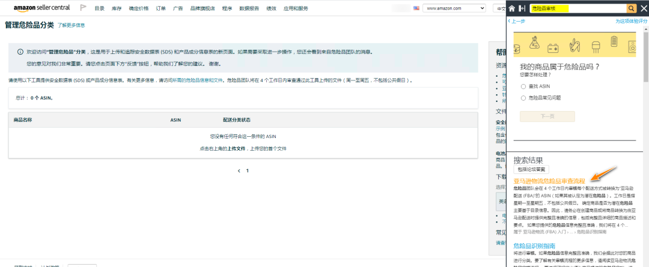This screenshot has height=267, width=649.
Task: Click the info icon in welcome banner
Action: [x=20, y=52]
